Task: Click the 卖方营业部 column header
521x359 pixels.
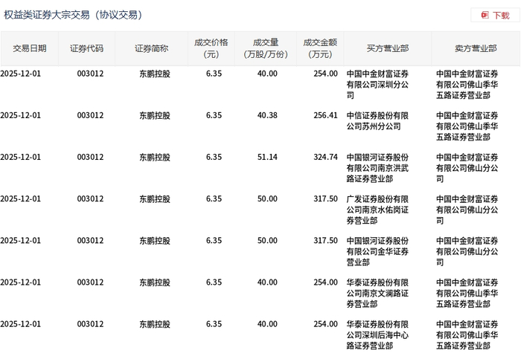Action: click(476, 48)
